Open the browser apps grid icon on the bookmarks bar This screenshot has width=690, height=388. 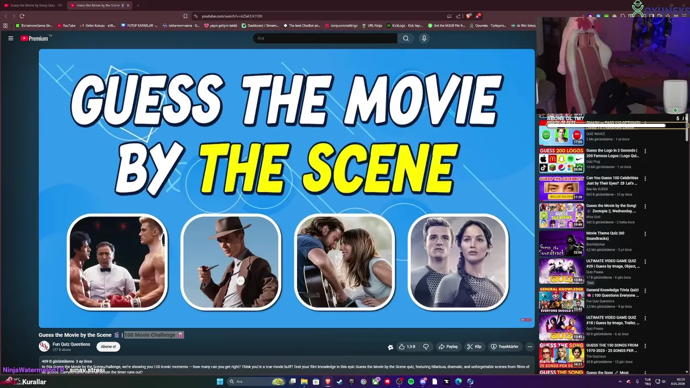click(5, 25)
